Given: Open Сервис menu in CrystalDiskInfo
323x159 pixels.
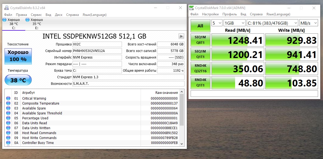Looking at the screenshot, I should point(36,15).
